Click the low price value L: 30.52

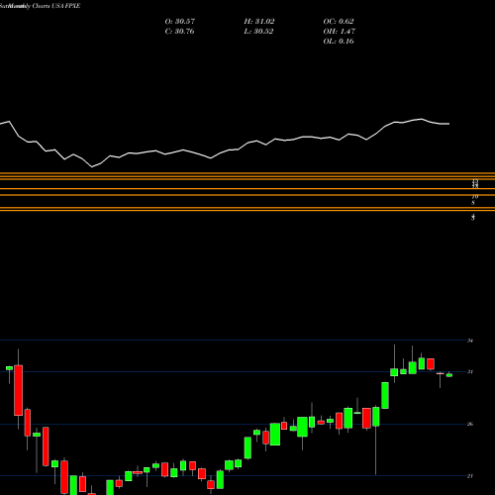(258, 32)
